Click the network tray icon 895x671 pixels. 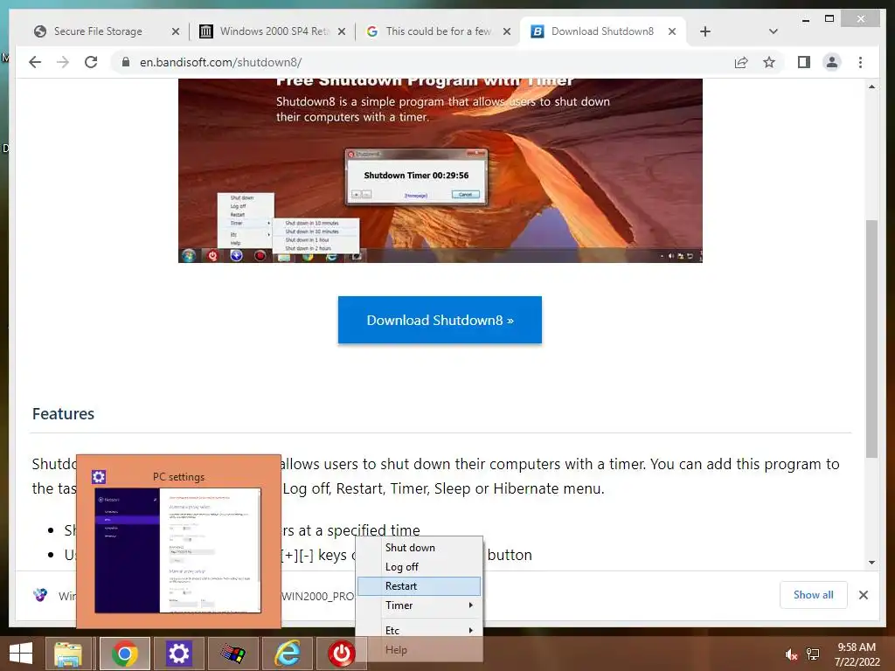813,654
